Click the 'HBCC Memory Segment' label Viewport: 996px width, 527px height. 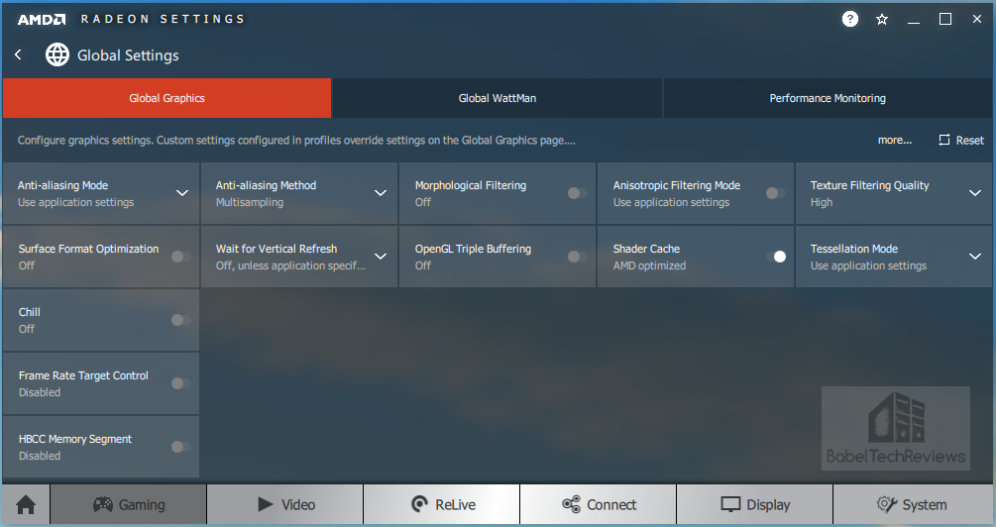(x=75, y=440)
